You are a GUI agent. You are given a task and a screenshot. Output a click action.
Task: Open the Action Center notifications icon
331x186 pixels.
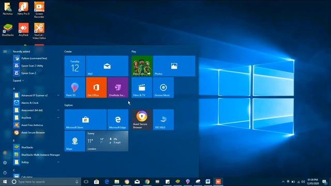(x=325, y=181)
